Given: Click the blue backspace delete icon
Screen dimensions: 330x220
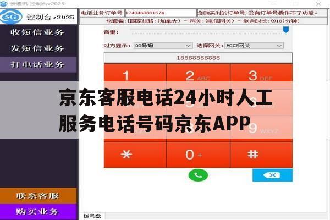Looking at the screenshot, I should tap(272, 175).
